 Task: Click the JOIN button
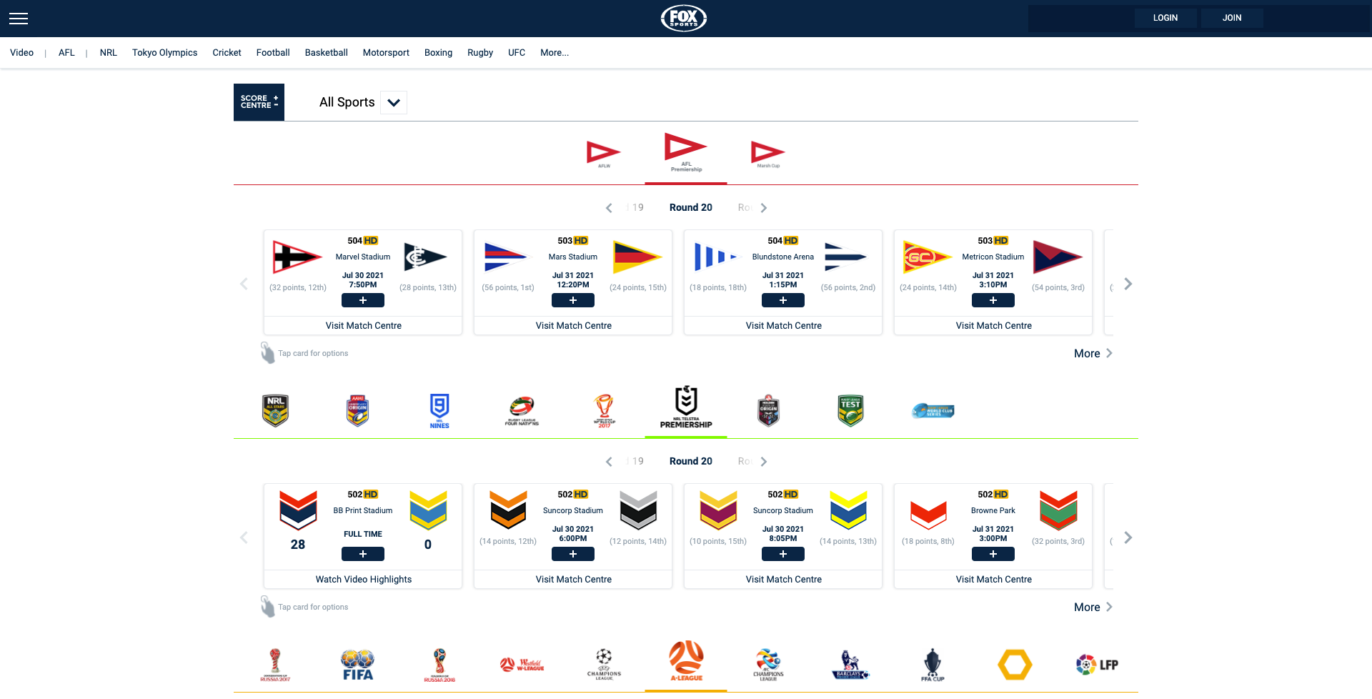(x=1232, y=18)
